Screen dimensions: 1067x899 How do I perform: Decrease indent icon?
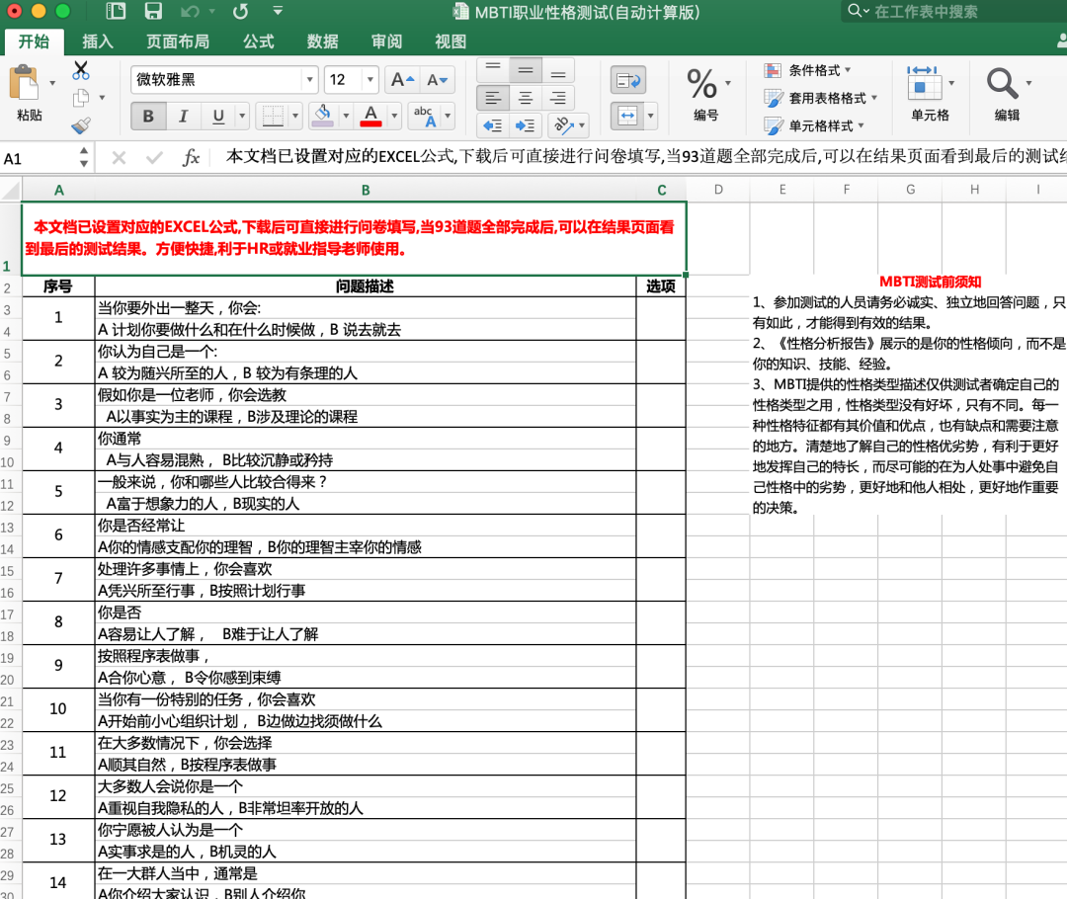coord(493,125)
